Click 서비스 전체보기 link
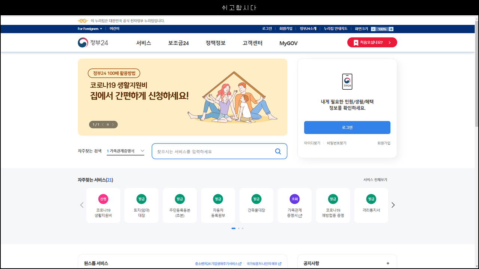Viewport: 479px width, 269px height. 375,180
